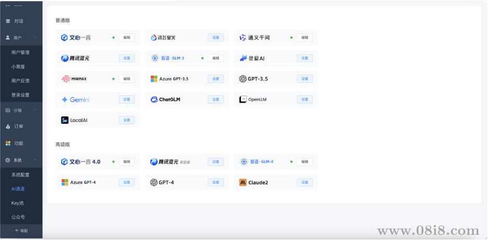490x240 pixels.
Task: Click 设置 for 灵积AI
Action: [305, 58]
